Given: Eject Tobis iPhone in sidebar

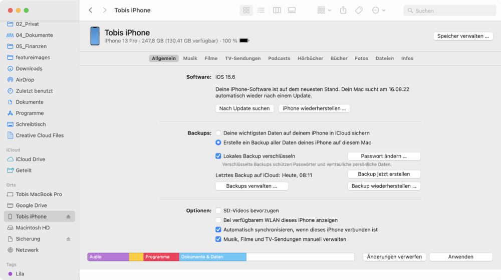Looking at the screenshot, I should (x=68, y=217).
